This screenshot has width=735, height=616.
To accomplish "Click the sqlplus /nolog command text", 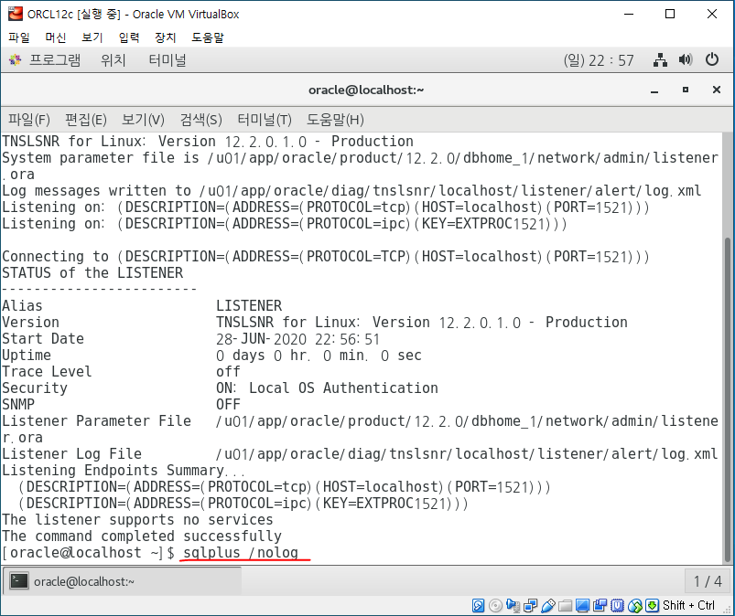I will [241, 553].
